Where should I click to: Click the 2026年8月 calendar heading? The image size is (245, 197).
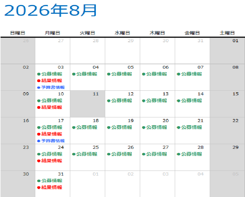(50, 10)
